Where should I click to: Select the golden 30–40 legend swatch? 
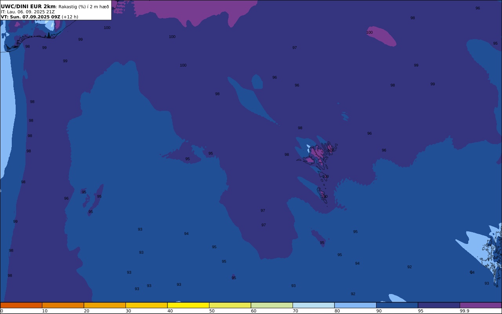146,305
